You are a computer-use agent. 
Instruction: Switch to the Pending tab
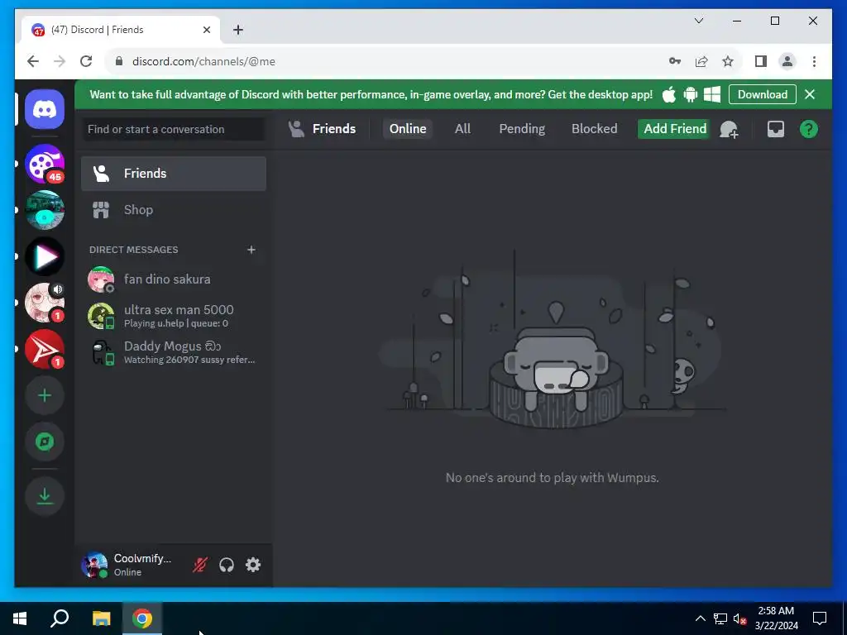point(522,129)
